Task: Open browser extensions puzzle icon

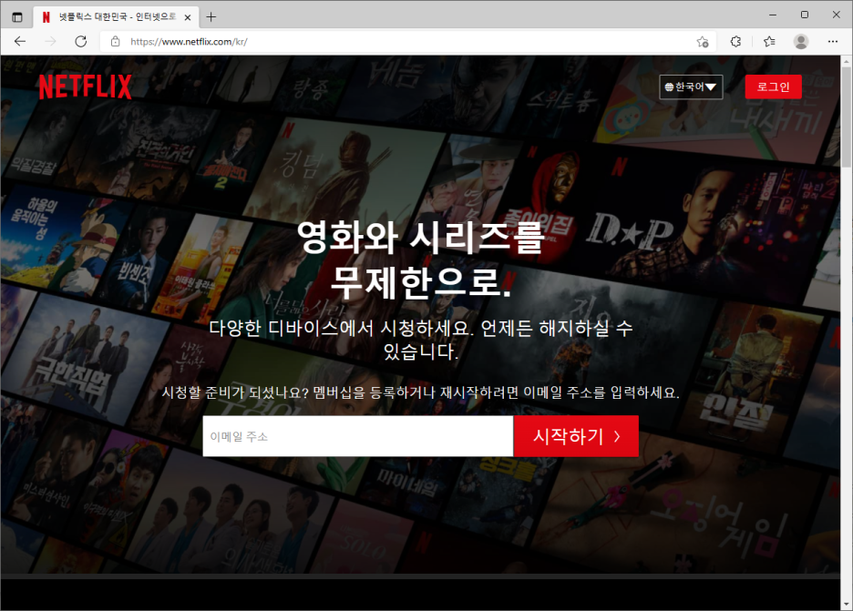Action: point(736,41)
